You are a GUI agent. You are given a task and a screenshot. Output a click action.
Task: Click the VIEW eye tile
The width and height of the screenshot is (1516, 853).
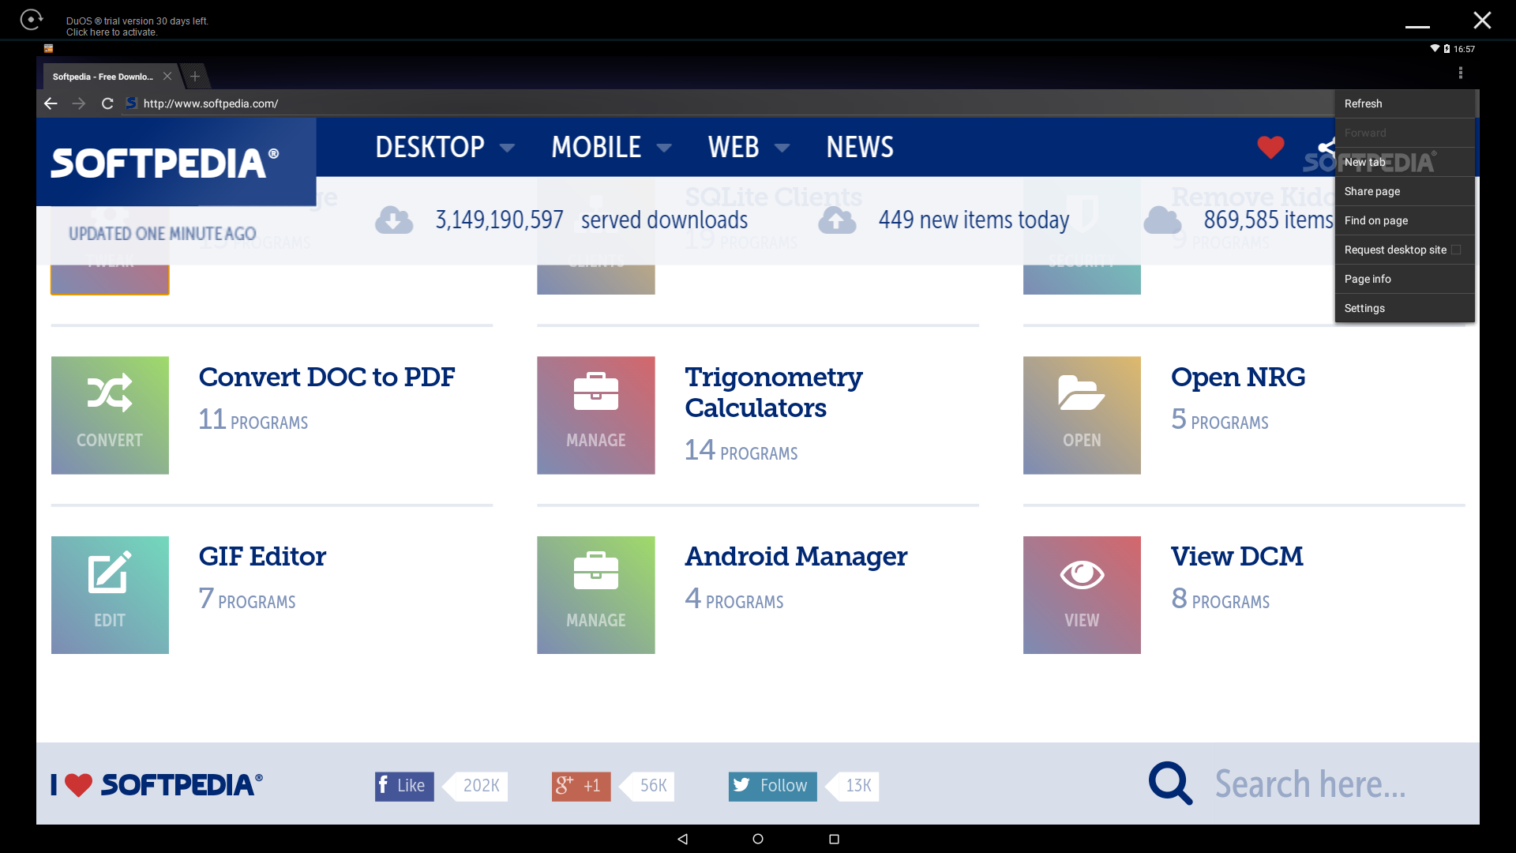tap(1082, 595)
